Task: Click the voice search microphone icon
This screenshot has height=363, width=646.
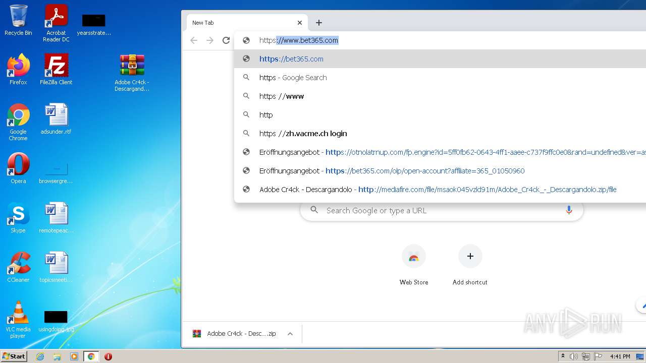Action: pos(569,210)
